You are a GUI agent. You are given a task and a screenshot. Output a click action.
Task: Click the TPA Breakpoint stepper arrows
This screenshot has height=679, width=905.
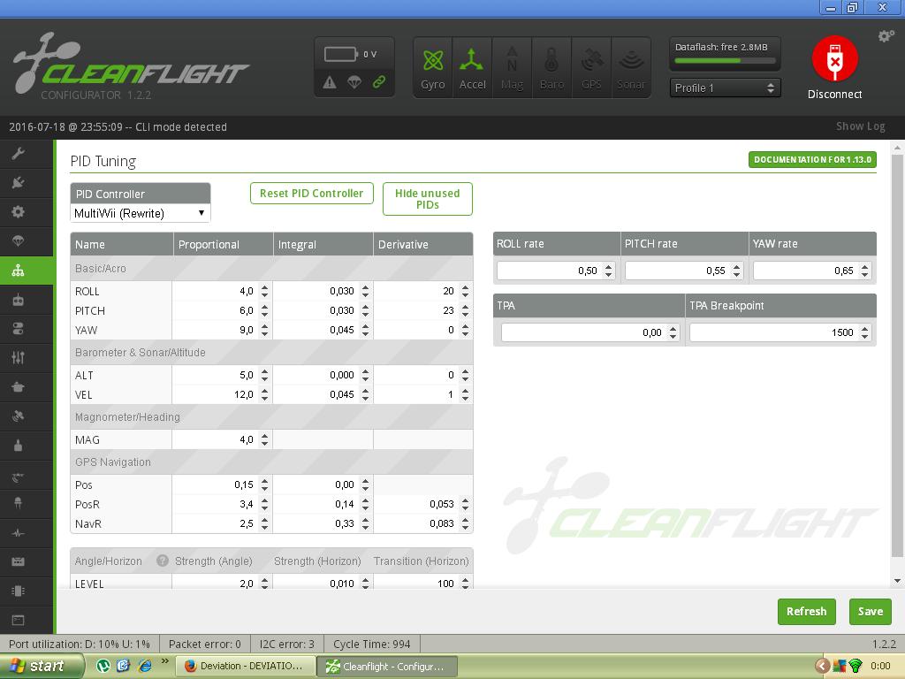[864, 332]
